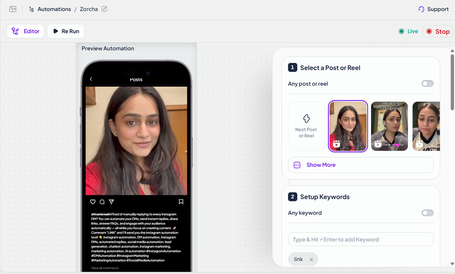Click the panel vertical scrollbar thumb
455x274 pixels.
tap(452, 82)
